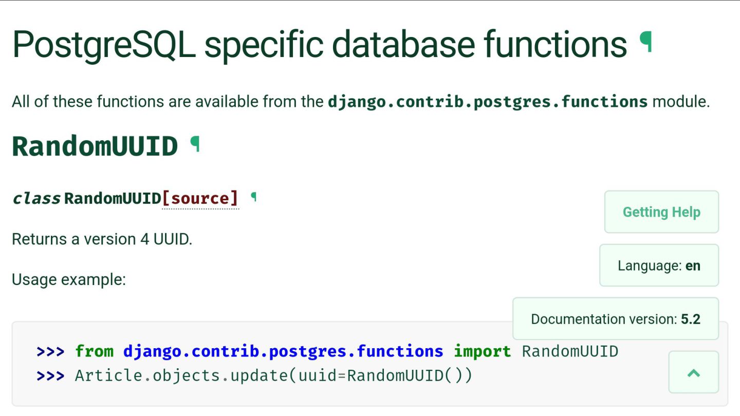
Task: Open the Documentation version: 5.2 selector
Action: (x=616, y=319)
